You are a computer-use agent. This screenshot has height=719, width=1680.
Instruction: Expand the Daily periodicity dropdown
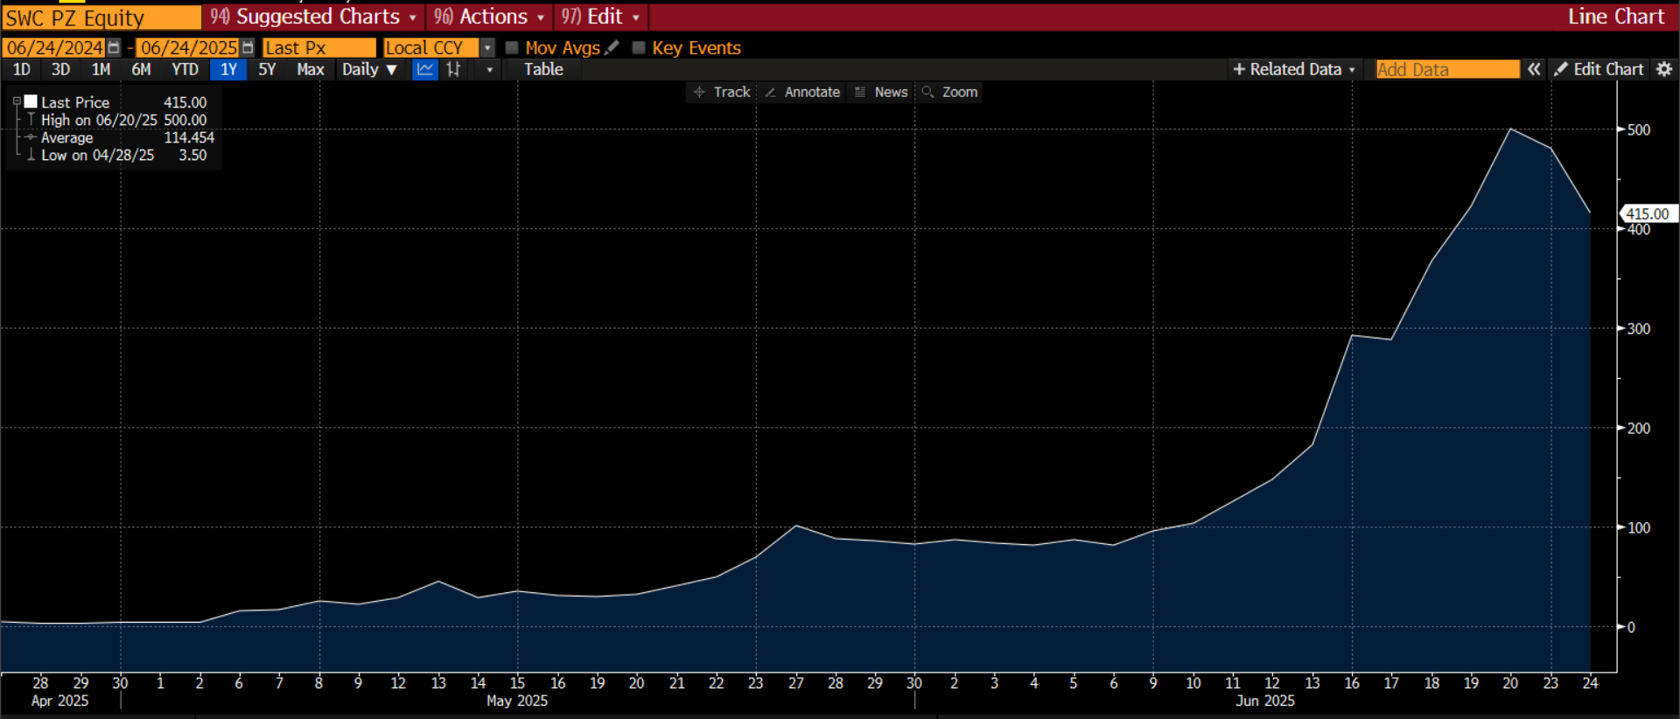click(x=369, y=69)
